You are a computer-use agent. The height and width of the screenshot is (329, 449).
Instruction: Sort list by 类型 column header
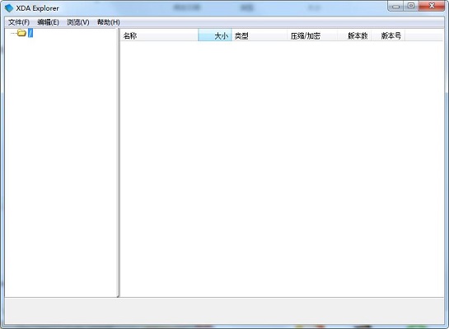260,35
